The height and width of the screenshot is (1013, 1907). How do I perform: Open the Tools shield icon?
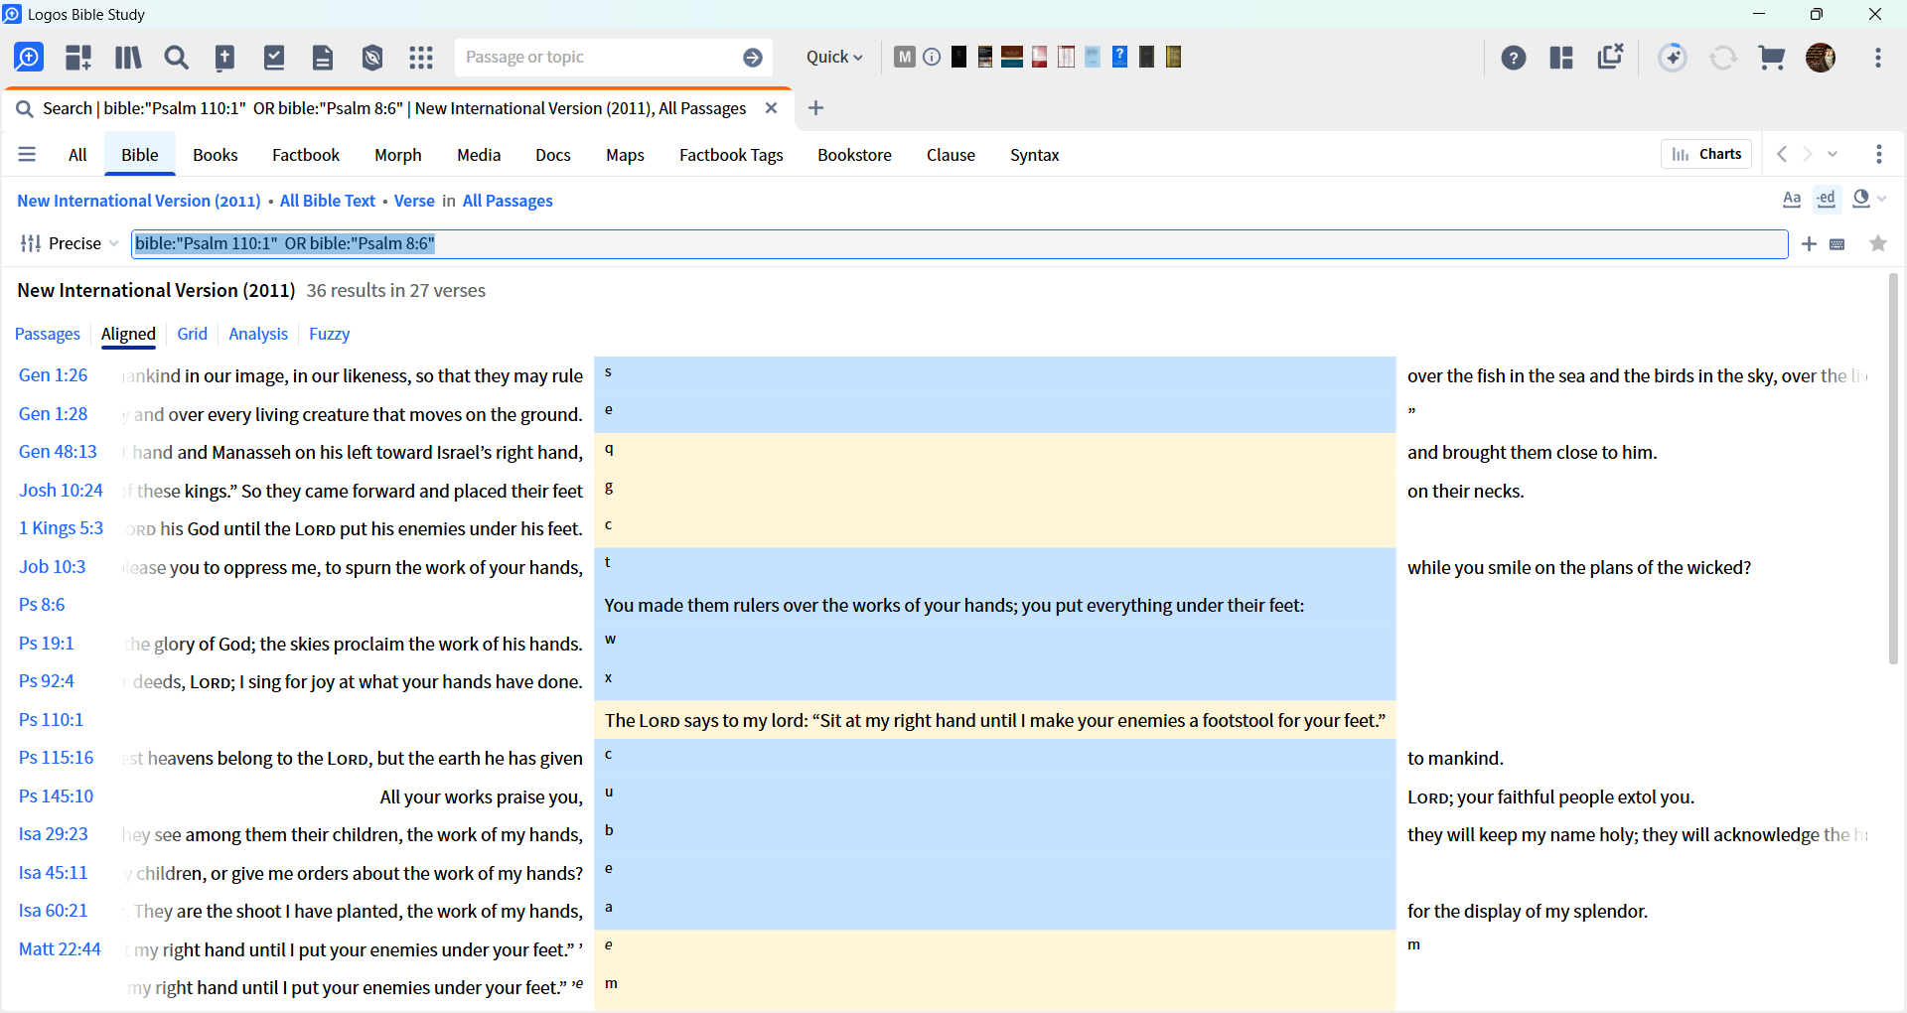click(x=372, y=58)
